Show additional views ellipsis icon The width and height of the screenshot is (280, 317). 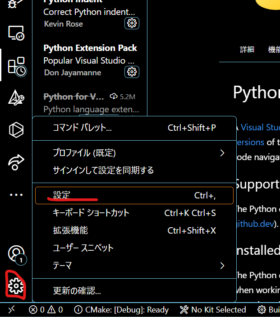[16, 195]
